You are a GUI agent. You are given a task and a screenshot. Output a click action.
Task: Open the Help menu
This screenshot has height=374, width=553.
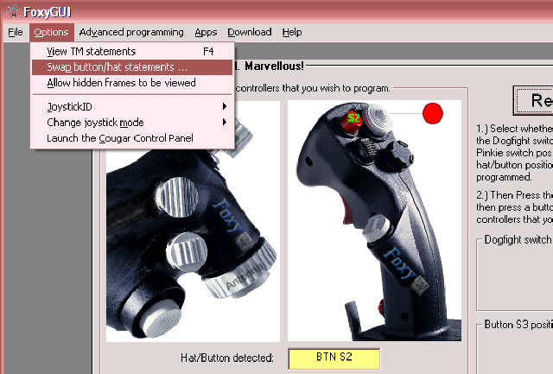click(x=292, y=33)
